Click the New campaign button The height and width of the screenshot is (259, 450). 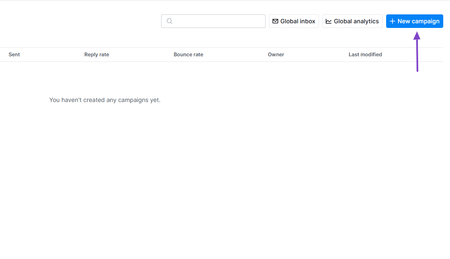click(x=414, y=21)
